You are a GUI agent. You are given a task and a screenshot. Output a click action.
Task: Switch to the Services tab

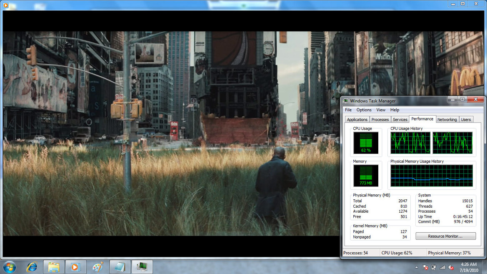[400, 119]
